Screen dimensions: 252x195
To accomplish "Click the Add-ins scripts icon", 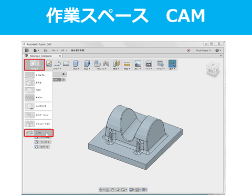I will pos(160,64).
